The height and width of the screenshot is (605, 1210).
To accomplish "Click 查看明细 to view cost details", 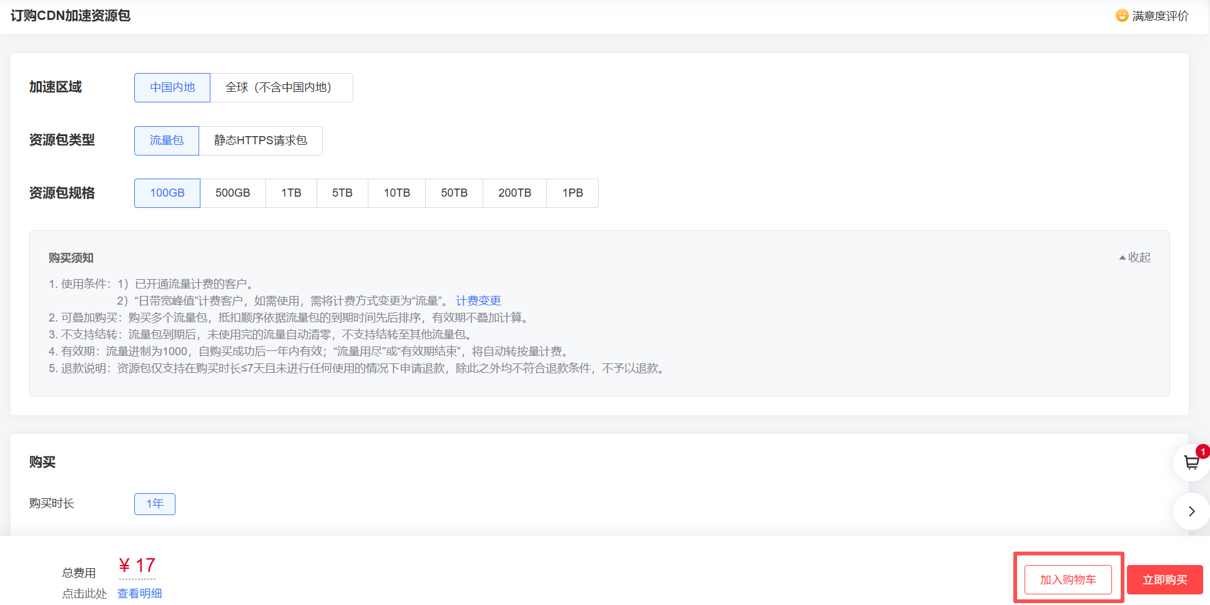I will pos(140,593).
